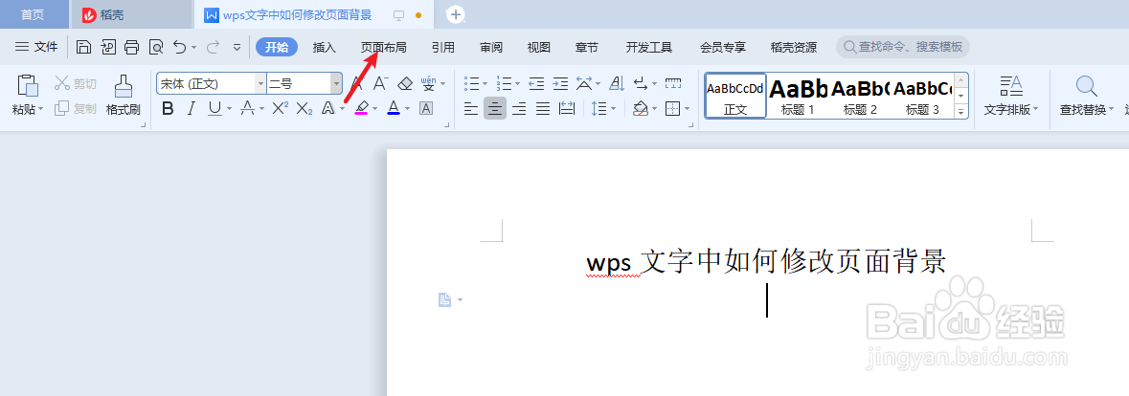1129x396 pixels.
Task: Switch to the 插入 tab
Action: pos(325,48)
